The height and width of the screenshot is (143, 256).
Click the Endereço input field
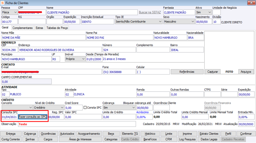point(60,50)
